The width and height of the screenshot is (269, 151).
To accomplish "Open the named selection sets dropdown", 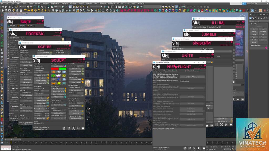I will (96, 7).
